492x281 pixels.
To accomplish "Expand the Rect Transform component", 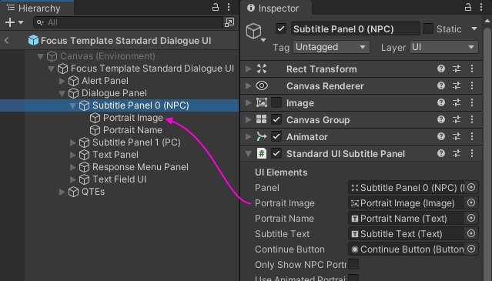I will pyautogui.click(x=248, y=69).
